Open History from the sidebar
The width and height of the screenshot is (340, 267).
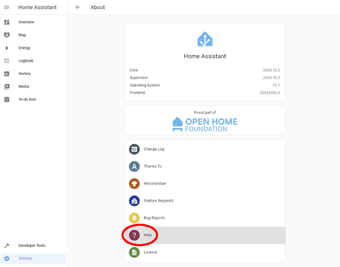click(x=24, y=74)
